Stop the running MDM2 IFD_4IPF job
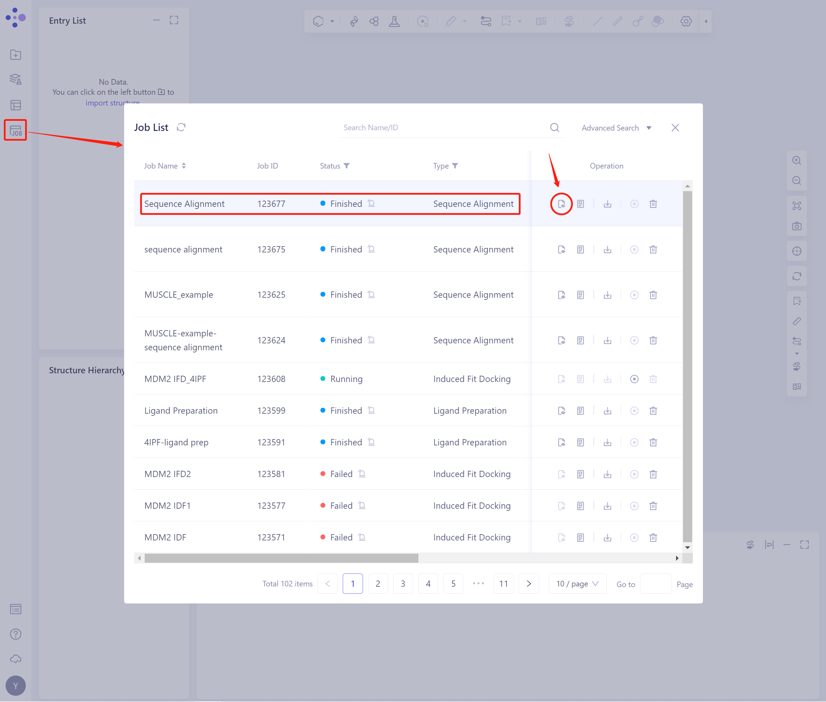826x702 pixels. 634,379
